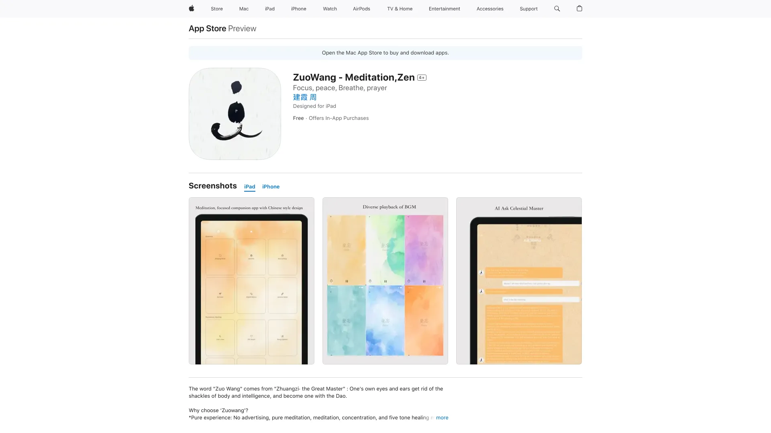Click the ZuoWang app icon
771x433 pixels.
(235, 114)
